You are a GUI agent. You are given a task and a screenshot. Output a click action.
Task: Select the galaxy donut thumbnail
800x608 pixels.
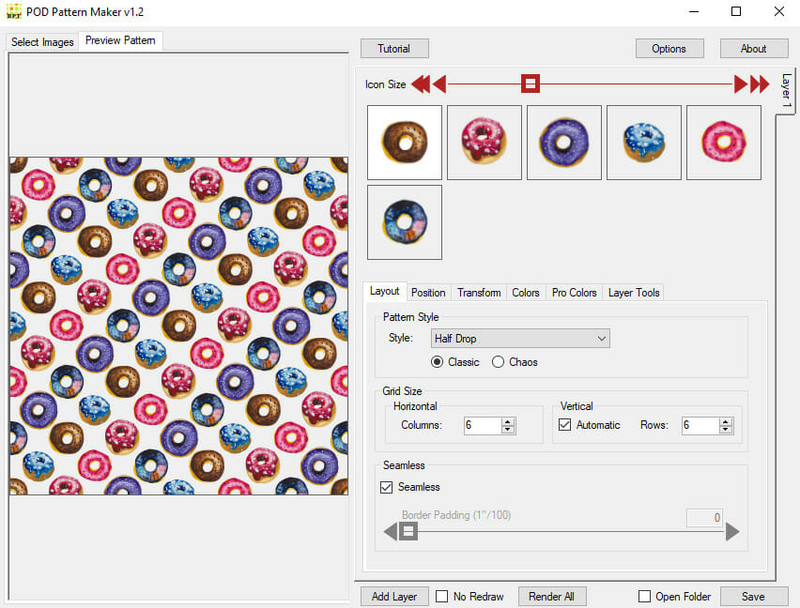point(405,222)
